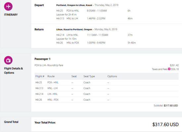182x132 pixels.
Task: Click the Seat Type column header
Action: (x=89, y=76)
